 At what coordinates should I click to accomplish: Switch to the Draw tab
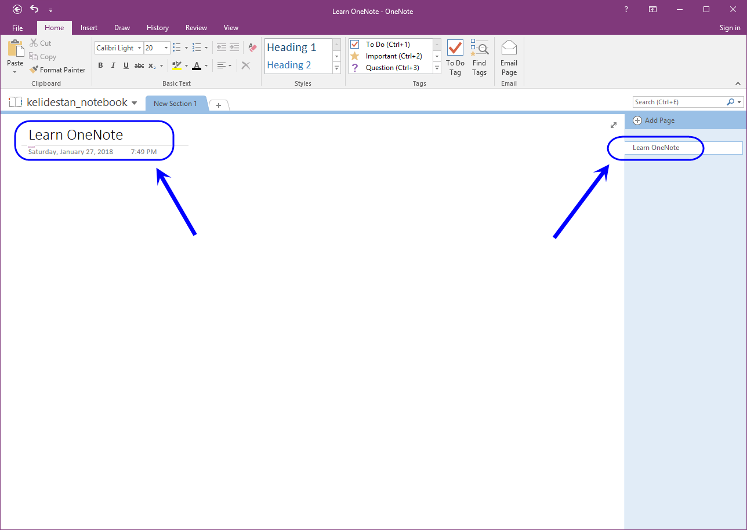coord(122,28)
